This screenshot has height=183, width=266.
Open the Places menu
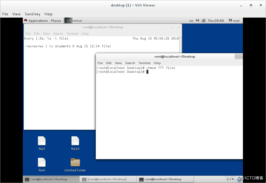tap(56, 21)
